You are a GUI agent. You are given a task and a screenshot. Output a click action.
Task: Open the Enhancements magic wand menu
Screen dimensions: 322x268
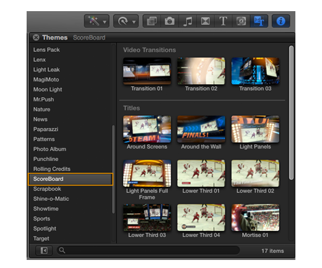coord(94,21)
